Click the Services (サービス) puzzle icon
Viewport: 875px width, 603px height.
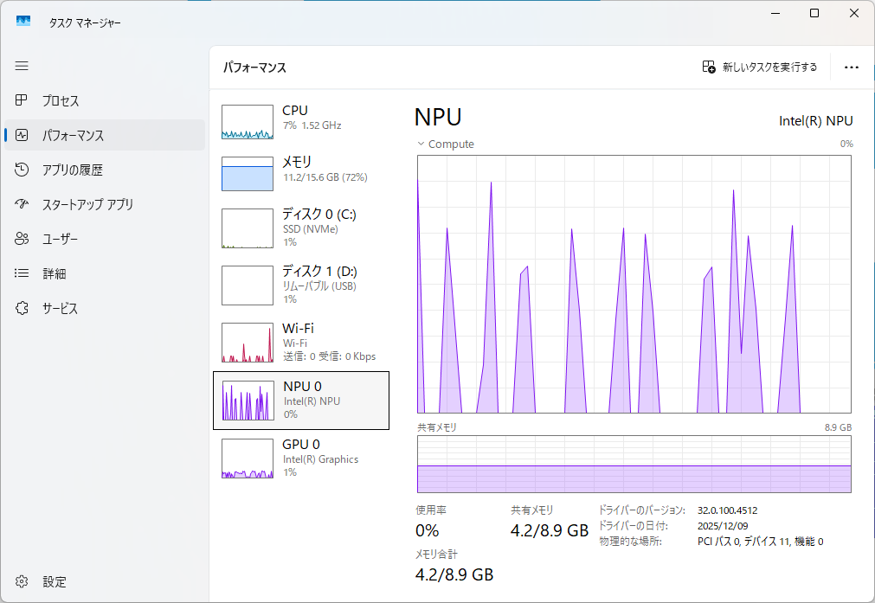(x=22, y=308)
